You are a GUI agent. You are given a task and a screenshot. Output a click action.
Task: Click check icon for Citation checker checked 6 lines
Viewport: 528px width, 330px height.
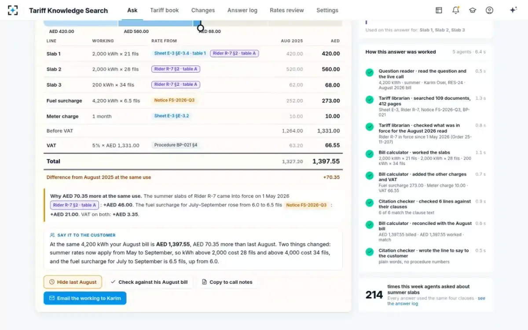click(370, 203)
